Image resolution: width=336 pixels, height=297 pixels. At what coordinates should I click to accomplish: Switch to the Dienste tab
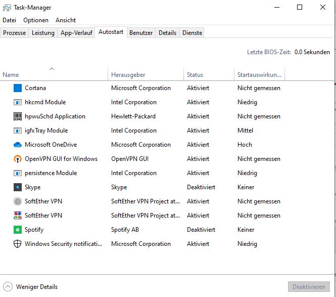pos(192,33)
